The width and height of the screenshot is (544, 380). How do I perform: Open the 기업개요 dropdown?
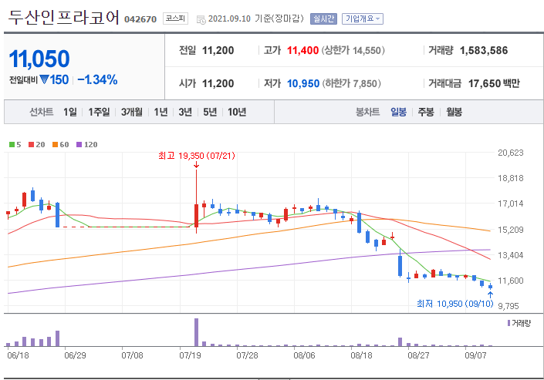(x=363, y=18)
